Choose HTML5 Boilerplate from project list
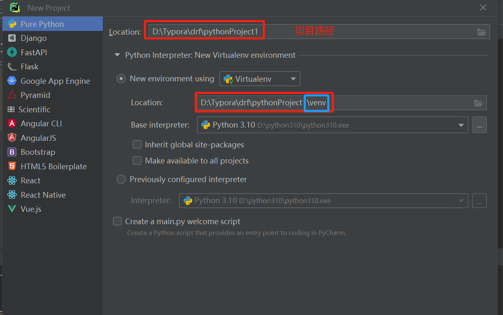This screenshot has height=315, width=503. pos(53,166)
